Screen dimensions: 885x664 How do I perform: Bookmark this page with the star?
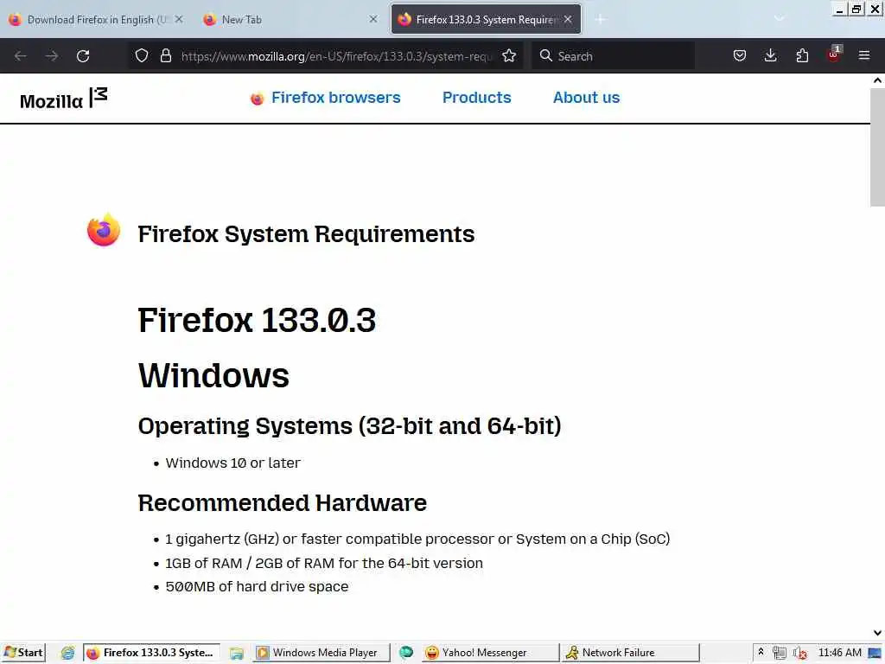(x=509, y=56)
